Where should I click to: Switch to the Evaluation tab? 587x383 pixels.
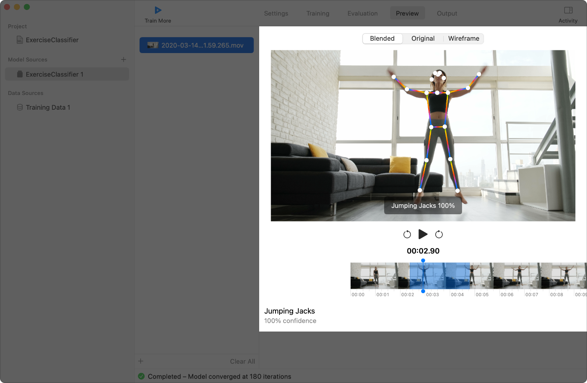362,14
